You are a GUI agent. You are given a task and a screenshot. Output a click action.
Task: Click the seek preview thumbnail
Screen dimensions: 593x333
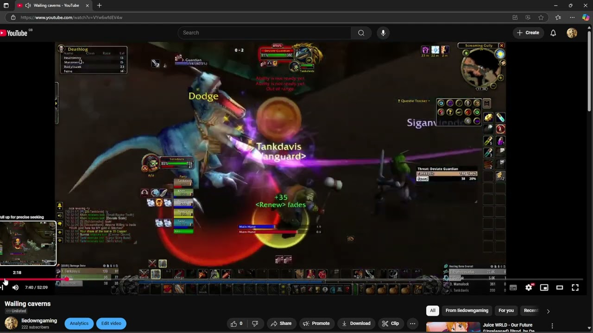pos(28,243)
